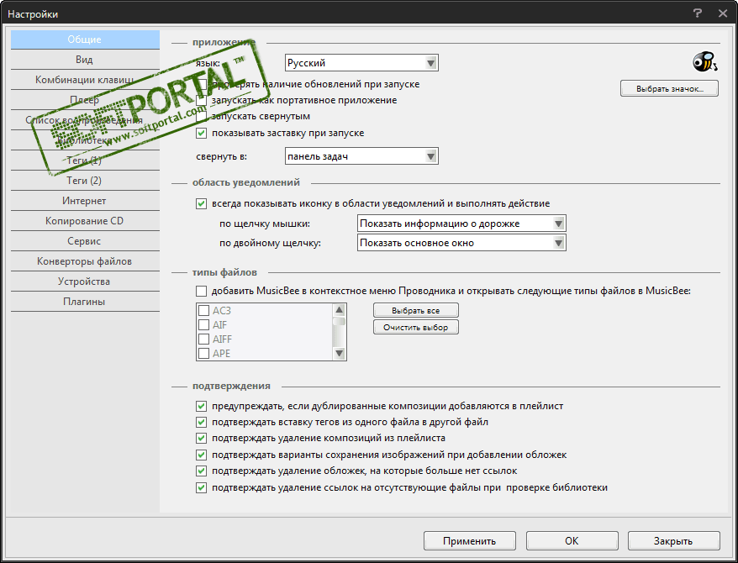The height and width of the screenshot is (563, 738).
Task: Disable показывать заставку при запуске
Action: pos(202,133)
